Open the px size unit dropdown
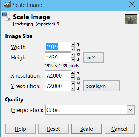The width and height of the screenshot is (139, 137). point(94,57)
